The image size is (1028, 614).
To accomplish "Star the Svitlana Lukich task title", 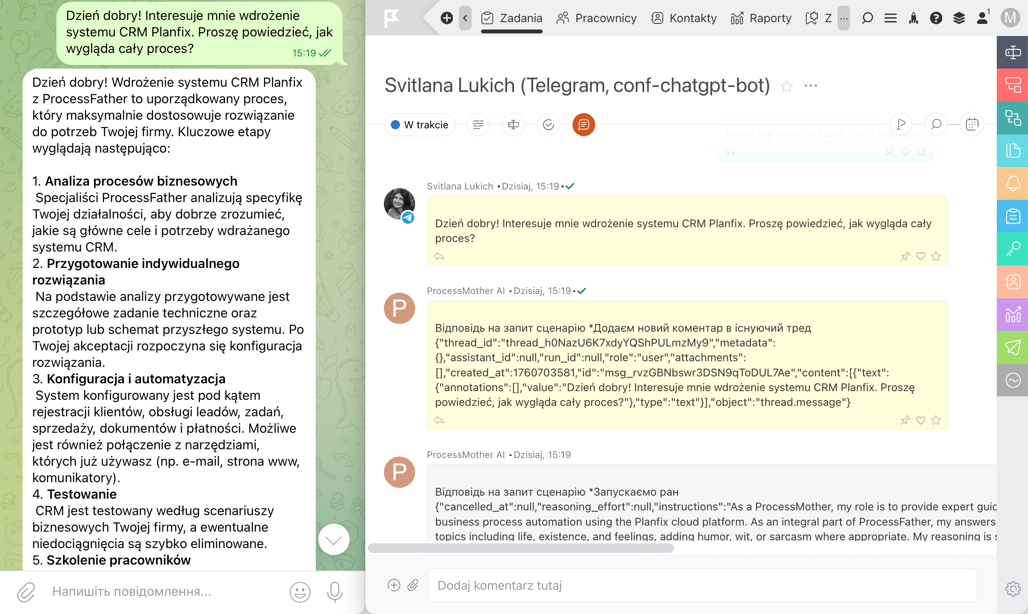I will click(786, 86).
